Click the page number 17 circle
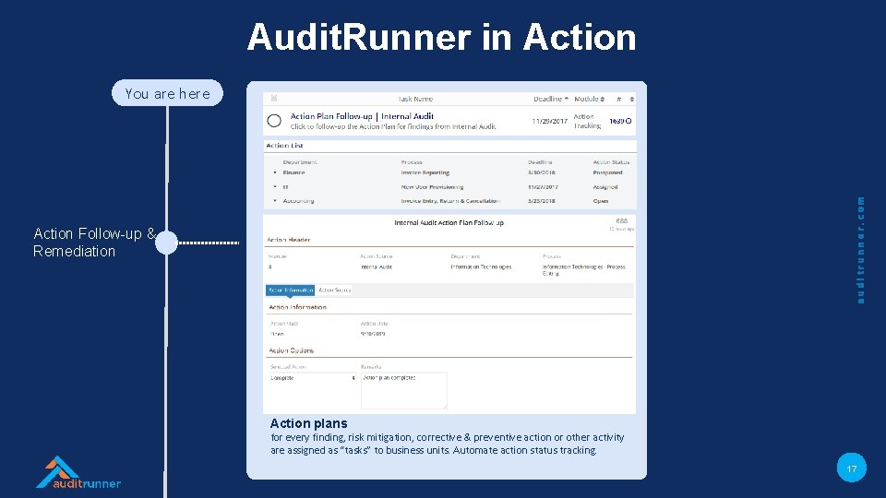 852,468
